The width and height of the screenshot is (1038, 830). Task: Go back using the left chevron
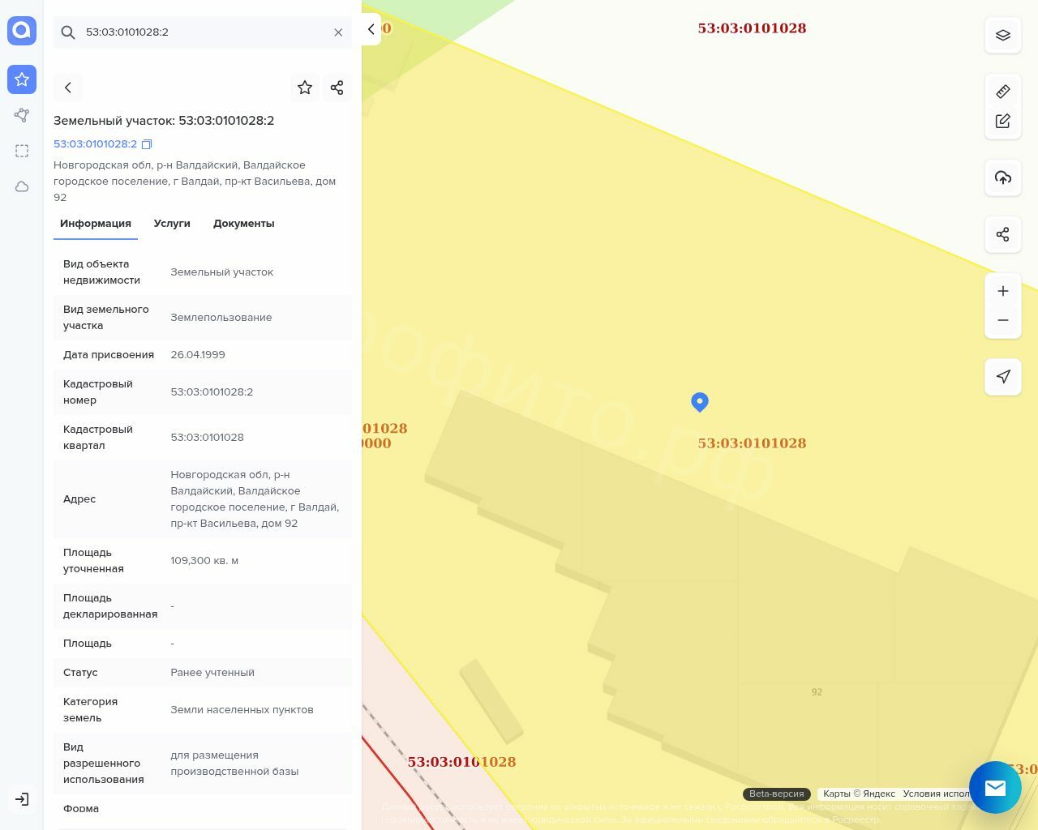coord(68,88)
